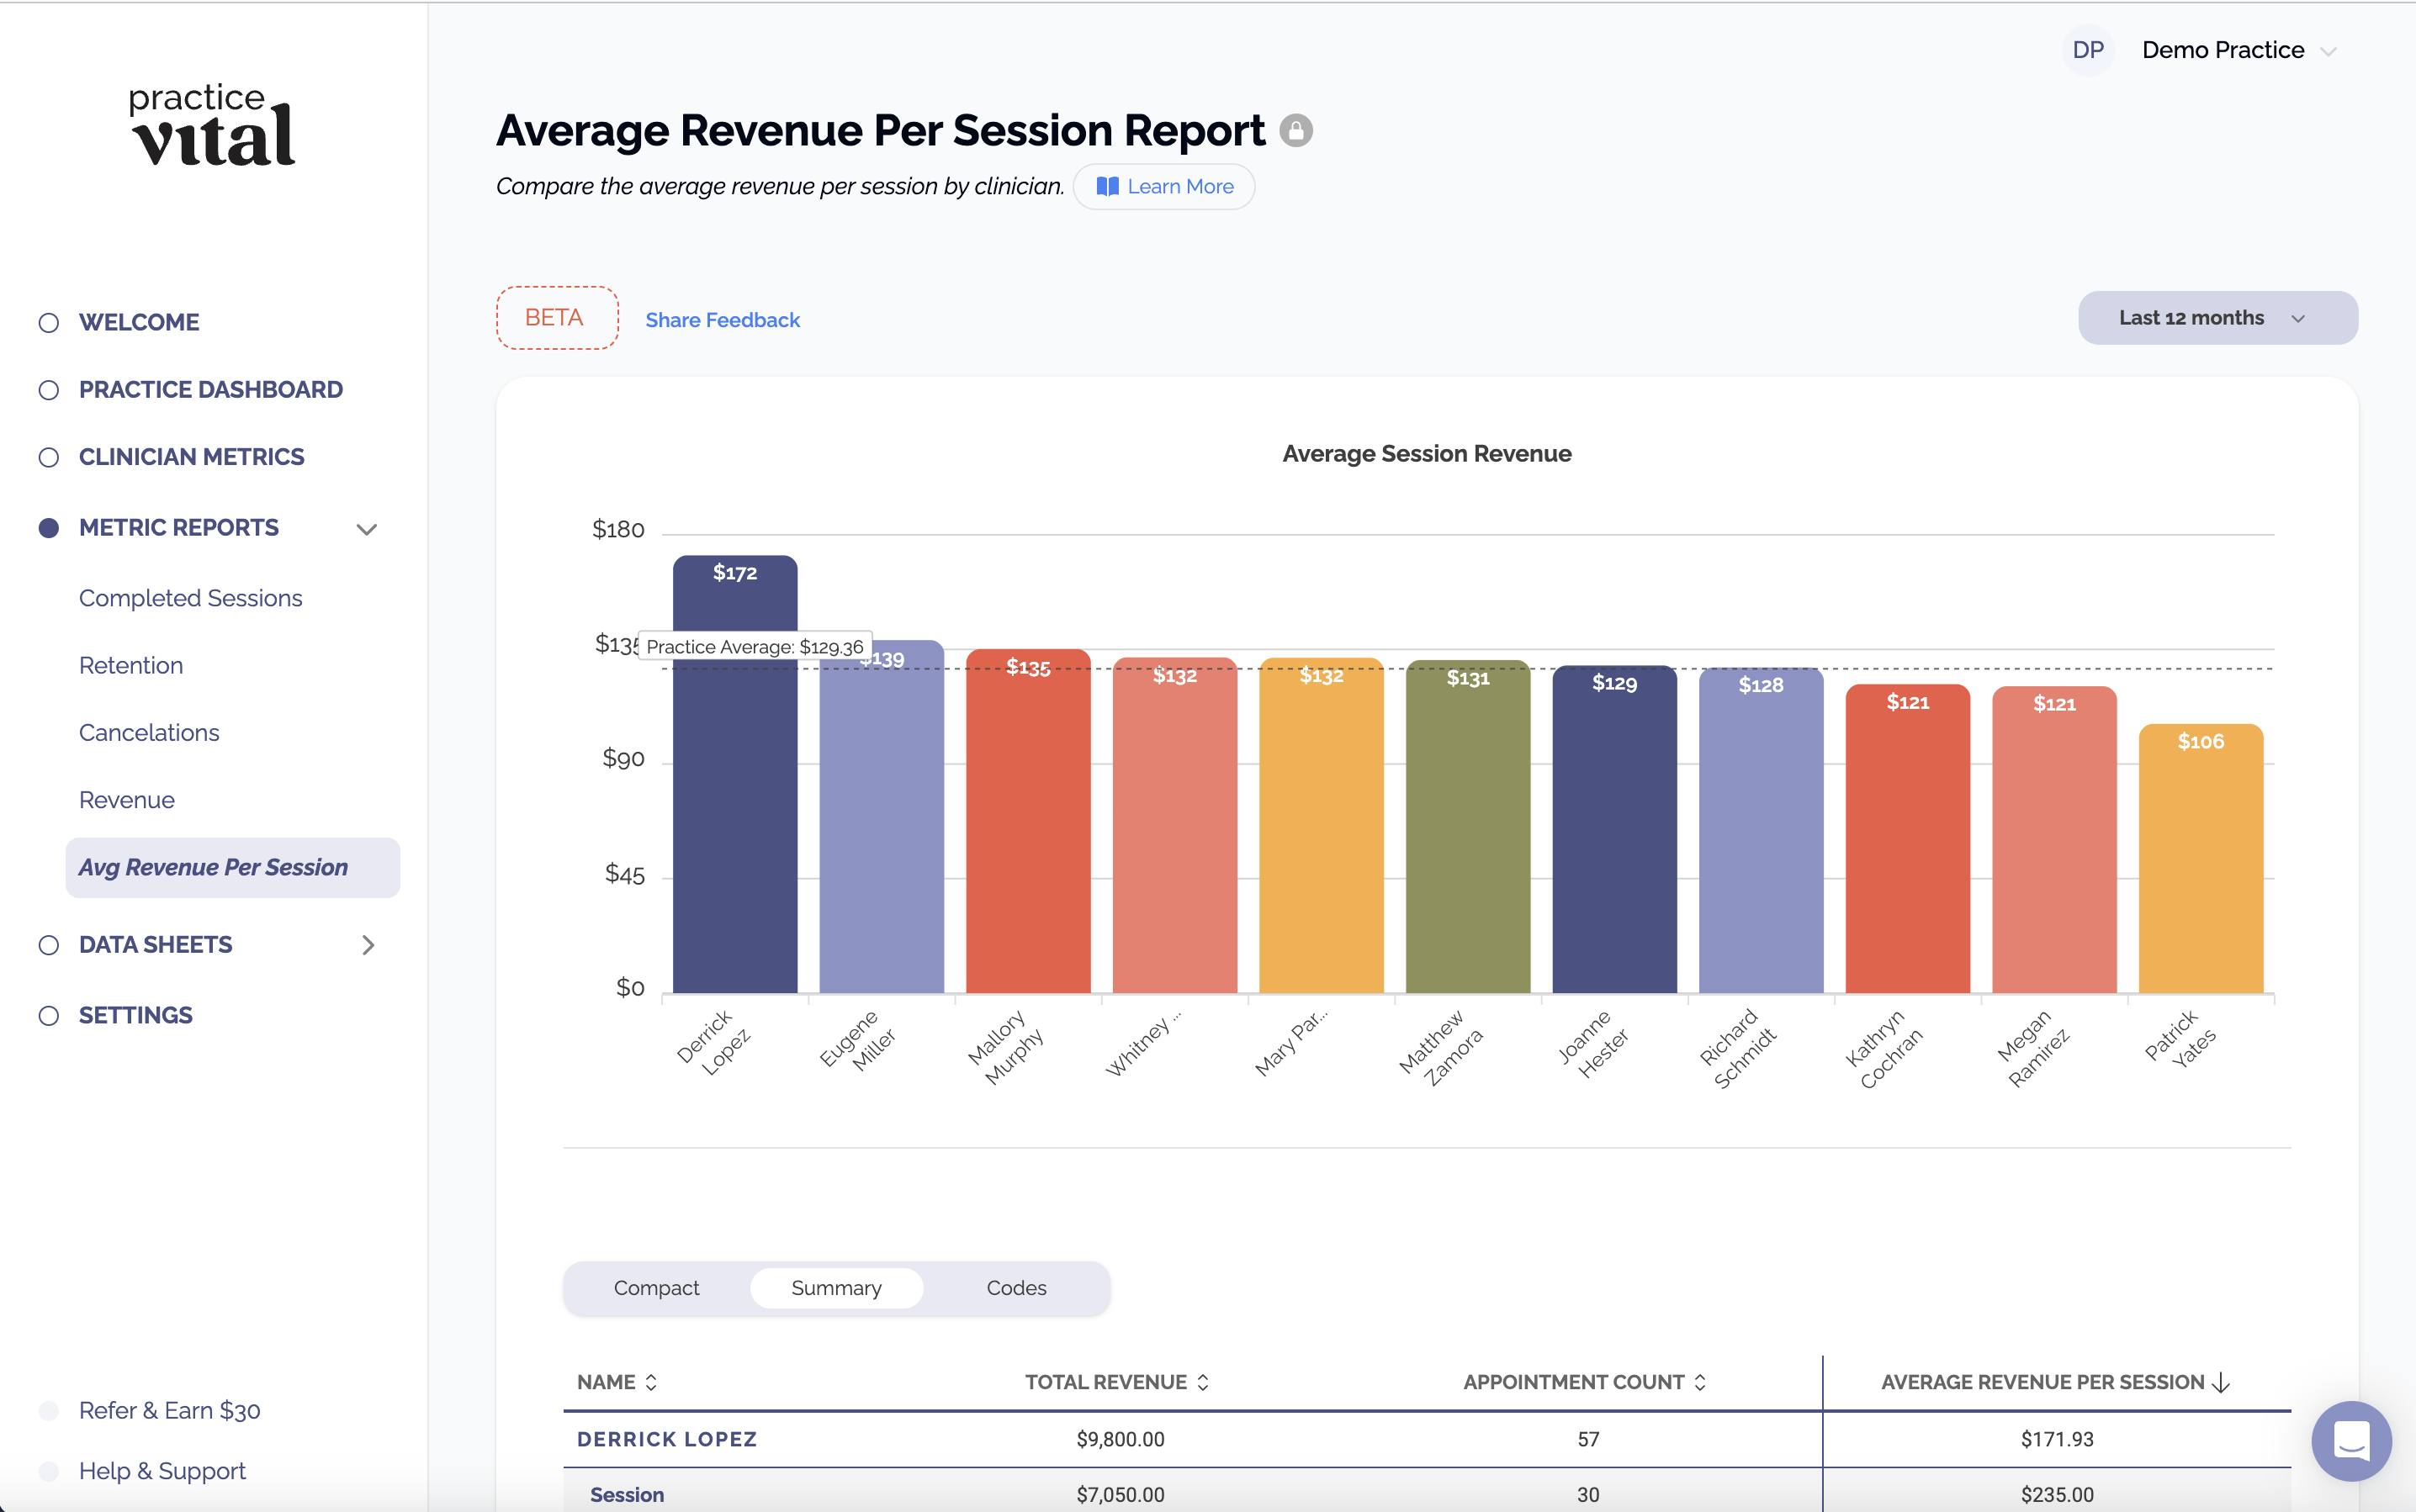Click the $9,800.00 total revenue cell

coord(1121,1439)
